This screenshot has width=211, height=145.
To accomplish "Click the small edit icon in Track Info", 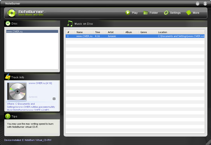I will point(54,99).
